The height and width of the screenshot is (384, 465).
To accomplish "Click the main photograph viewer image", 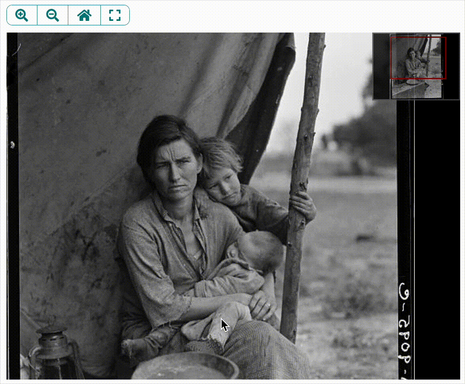I will point(233,206).
